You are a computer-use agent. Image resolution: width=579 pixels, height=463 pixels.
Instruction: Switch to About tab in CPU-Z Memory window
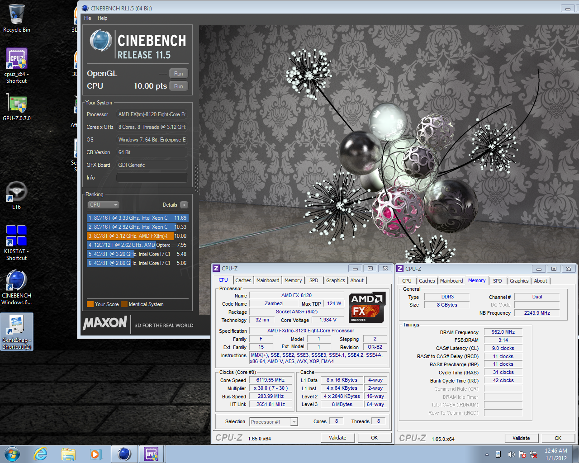pyautogui.click(x=541, y=281)
